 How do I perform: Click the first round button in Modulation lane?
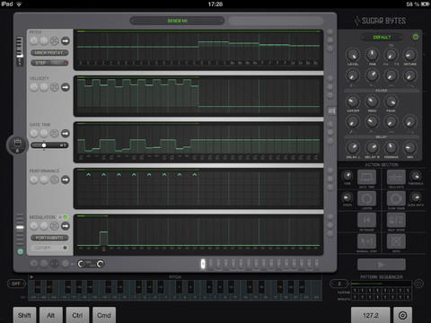(34, 226)
